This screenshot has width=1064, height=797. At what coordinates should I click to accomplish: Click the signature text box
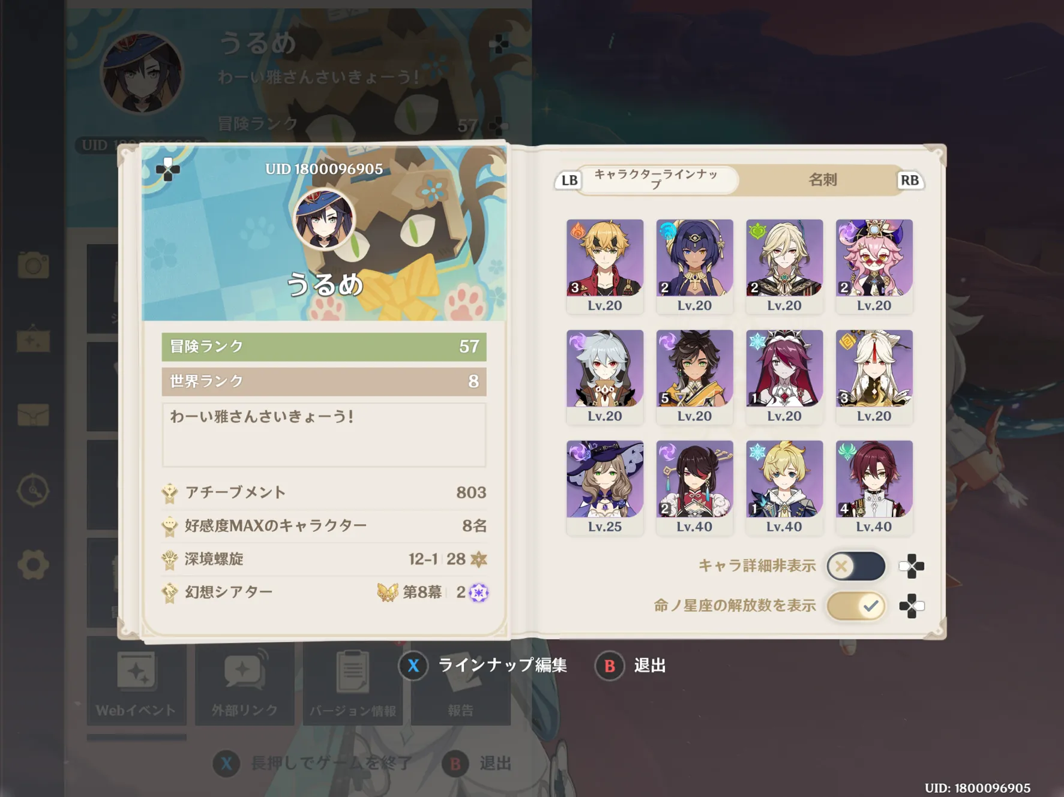click(x=323, y=435)
